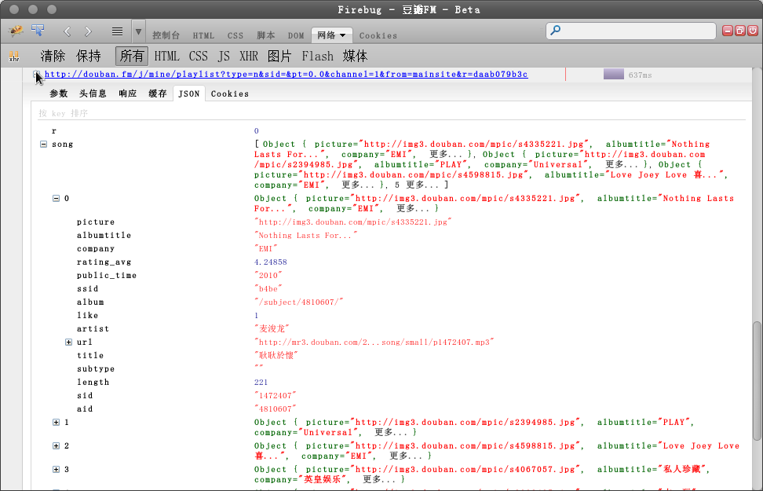
Task: Click the album value /subject/4810607/
Action: 299,302
